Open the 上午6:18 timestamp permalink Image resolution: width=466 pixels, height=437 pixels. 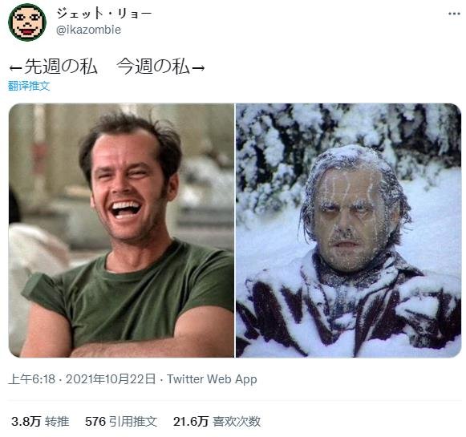[x=31, y=379]
